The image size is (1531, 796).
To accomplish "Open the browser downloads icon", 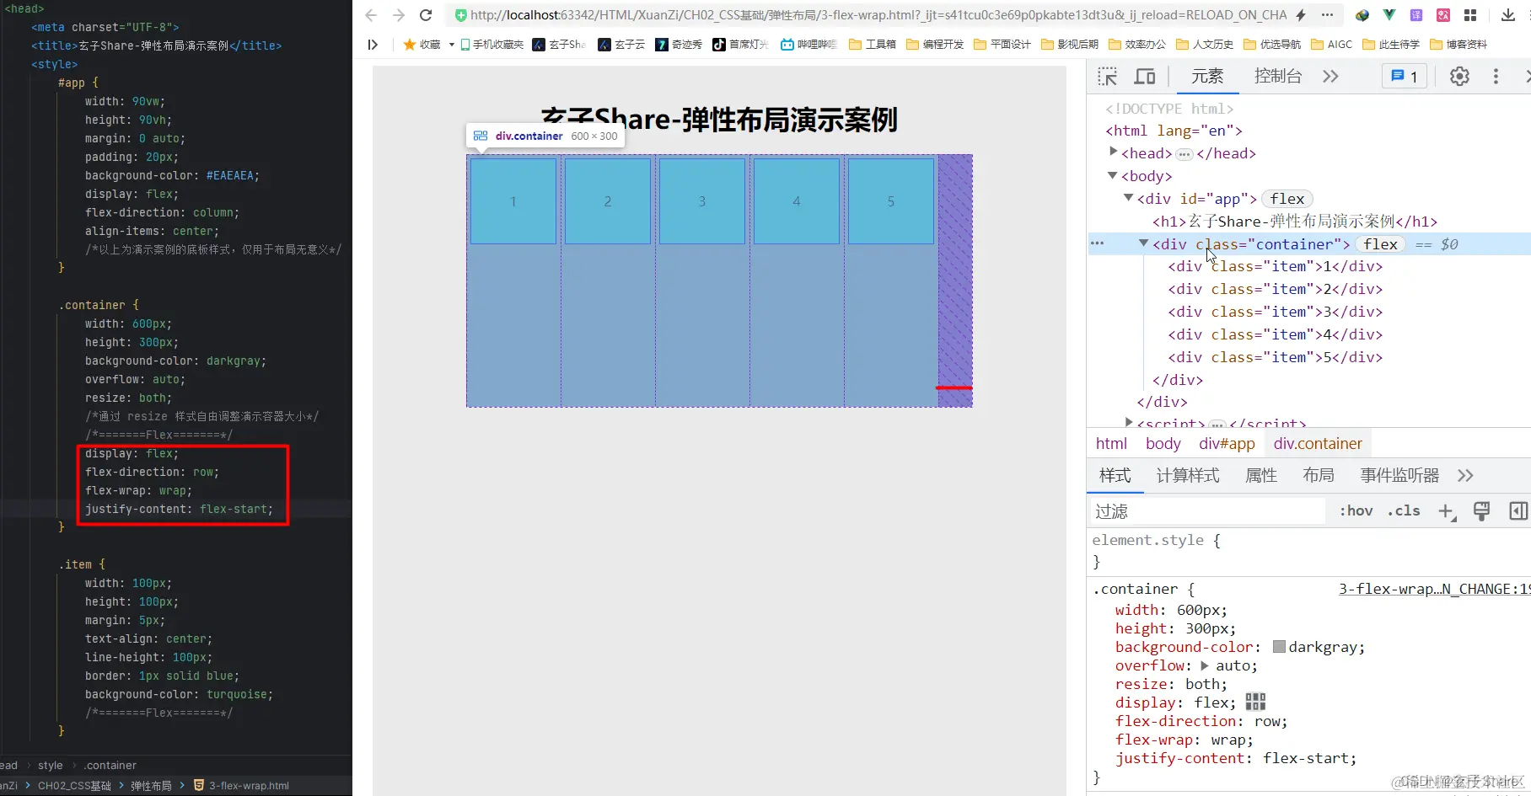I will (1508, 15).
